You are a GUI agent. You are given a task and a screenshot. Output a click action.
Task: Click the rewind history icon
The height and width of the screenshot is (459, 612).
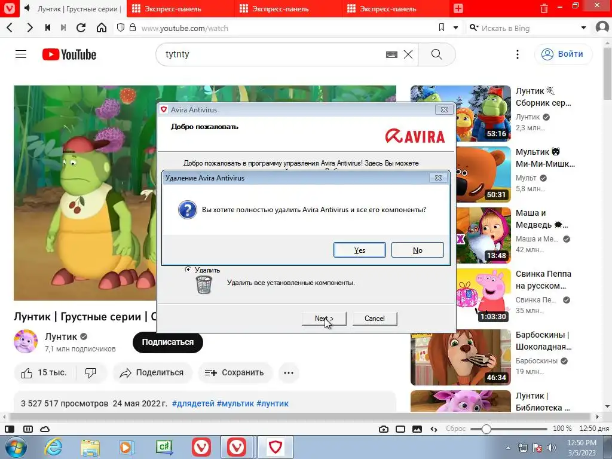pos(48,27)
